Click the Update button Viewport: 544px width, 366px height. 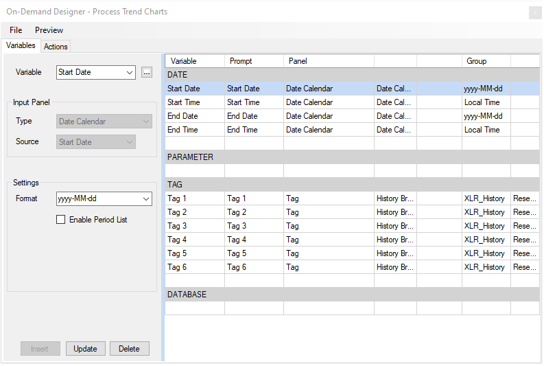(85, 349)
